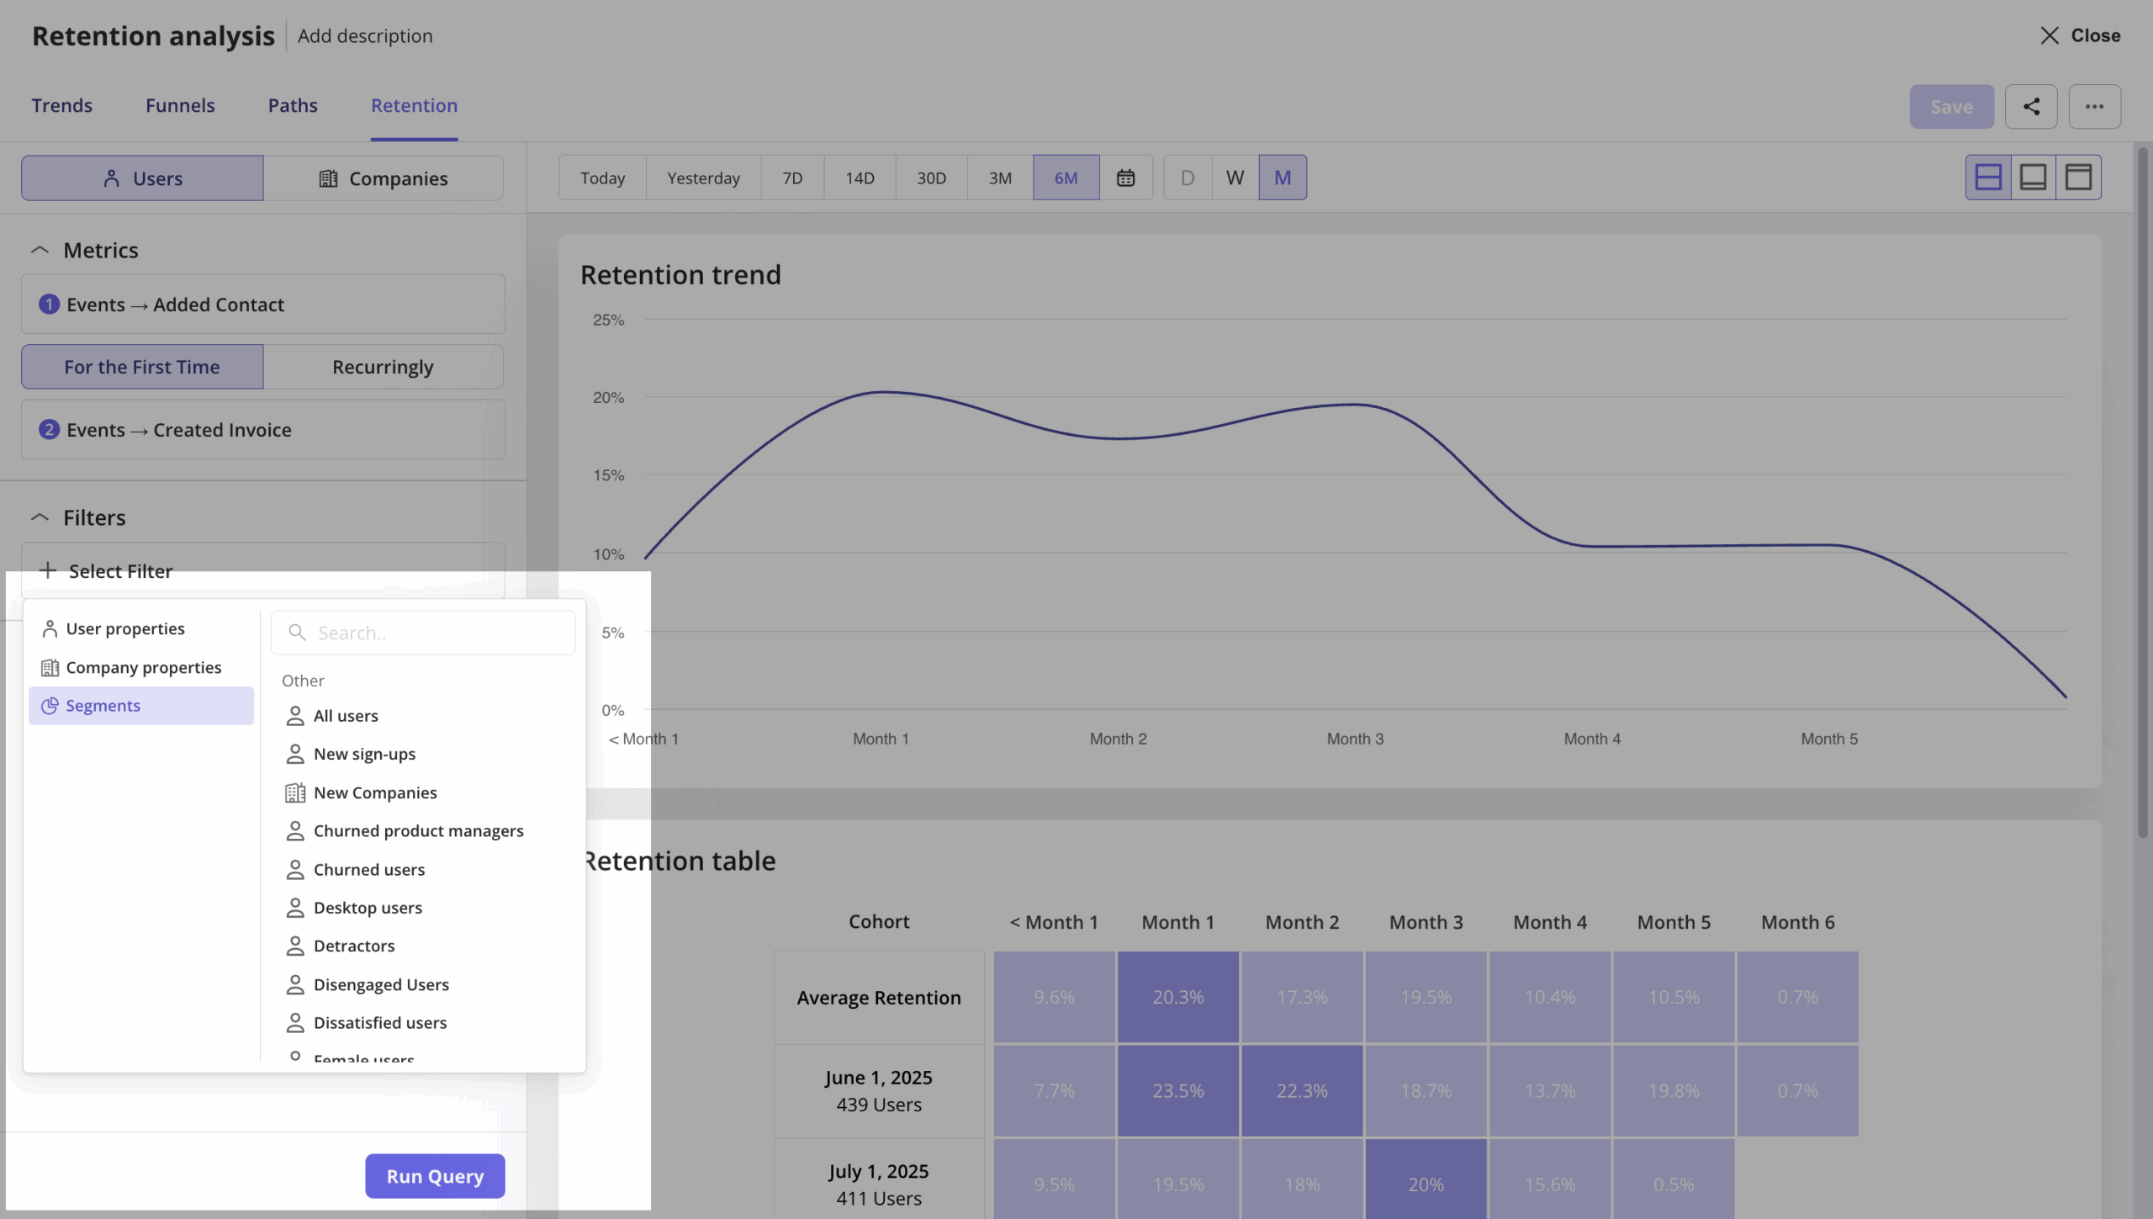Image resolution: width=2153 pixels, height=1219 pixels.
Task: Select User properties in the filter menu
Action: tap(125, 628)
